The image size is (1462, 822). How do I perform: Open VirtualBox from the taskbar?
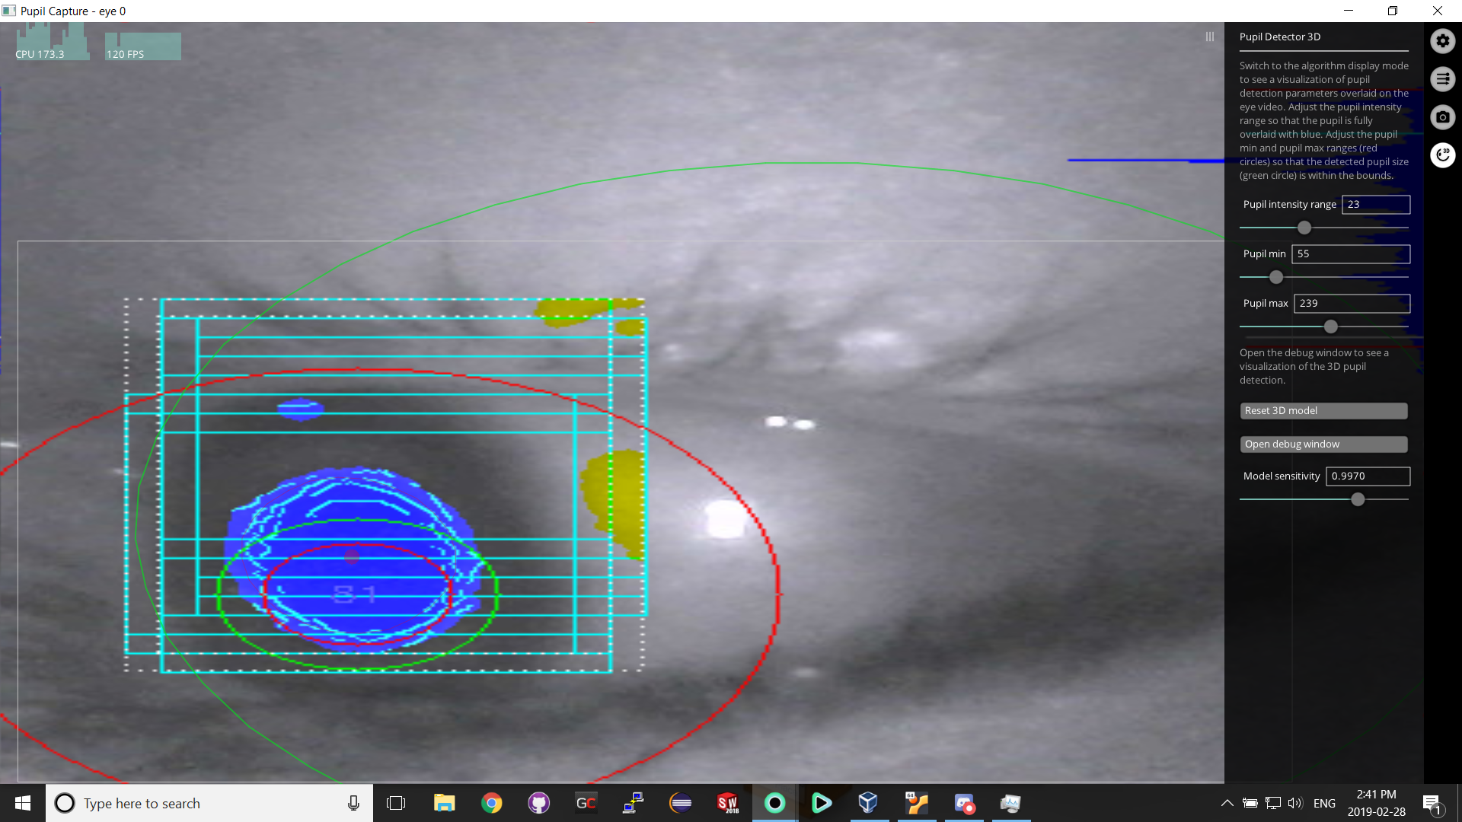pyautogui.click(x=869, y=803)
